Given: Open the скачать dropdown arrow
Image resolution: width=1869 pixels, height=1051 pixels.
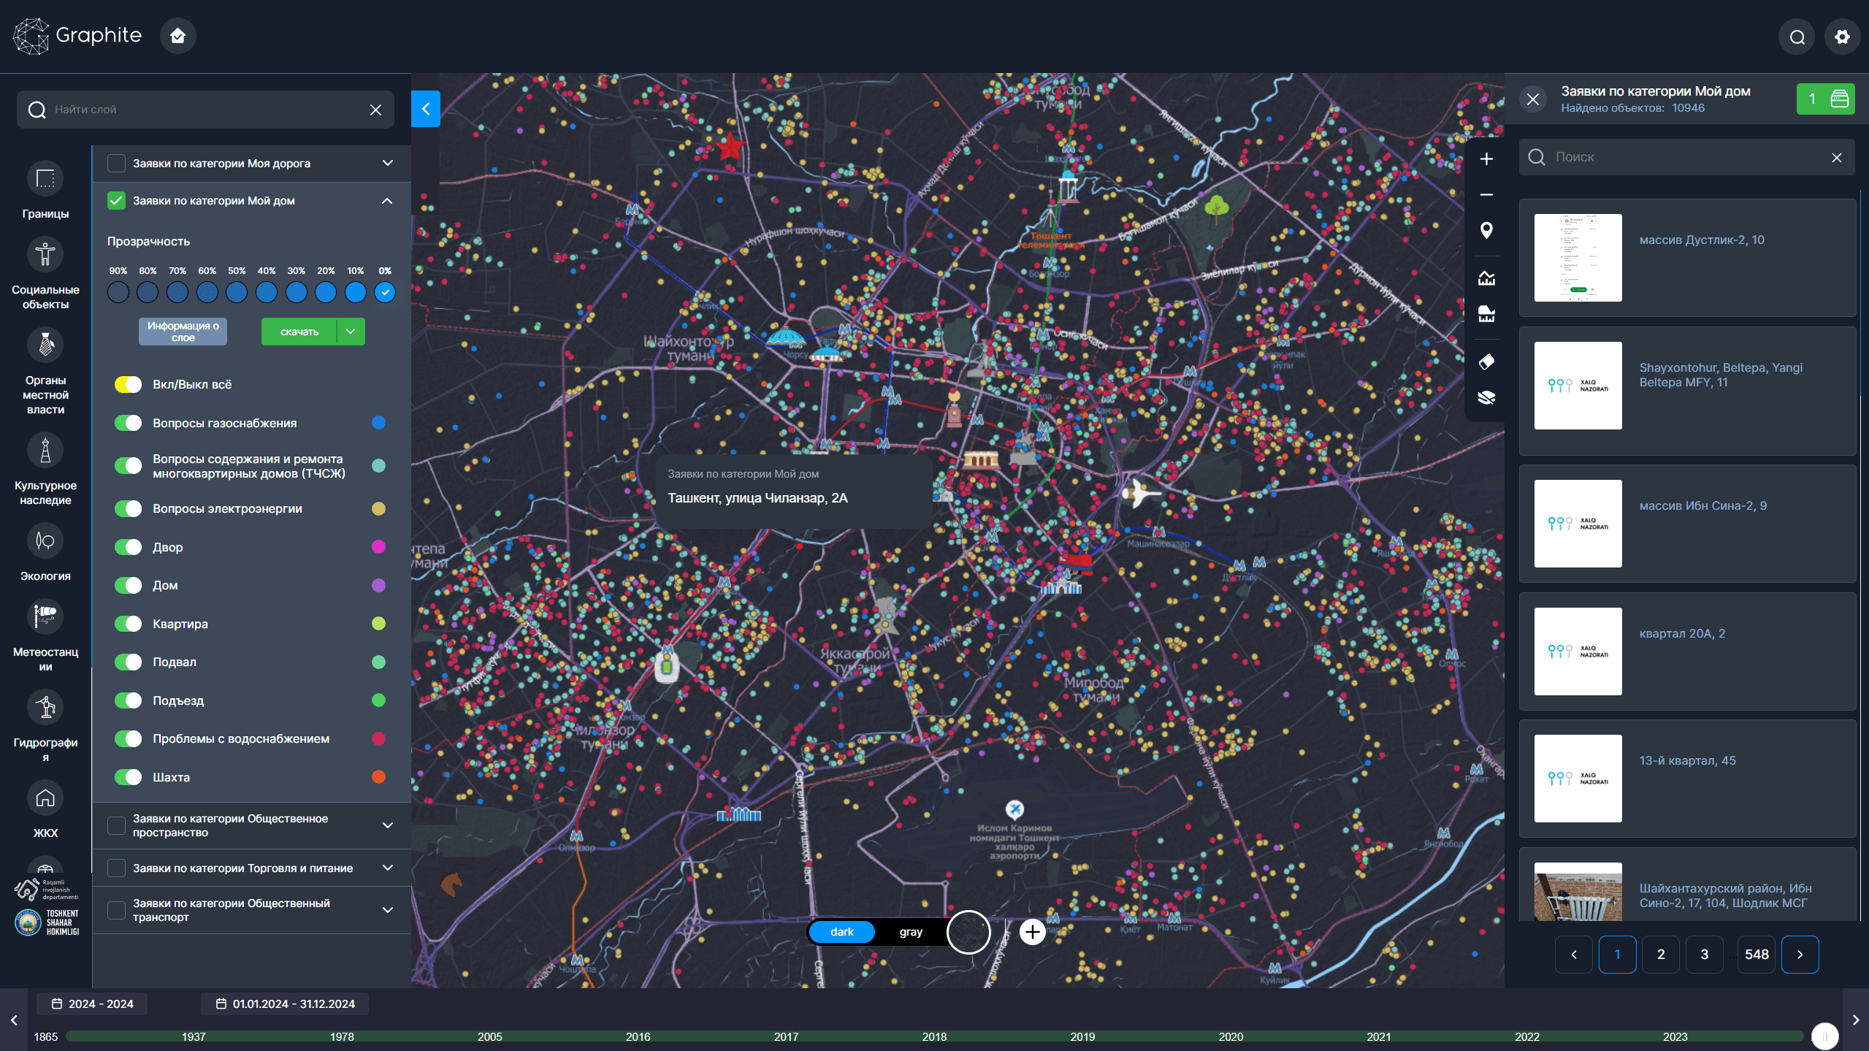Looking at the screenshot, I should click(x=351, y=332).
